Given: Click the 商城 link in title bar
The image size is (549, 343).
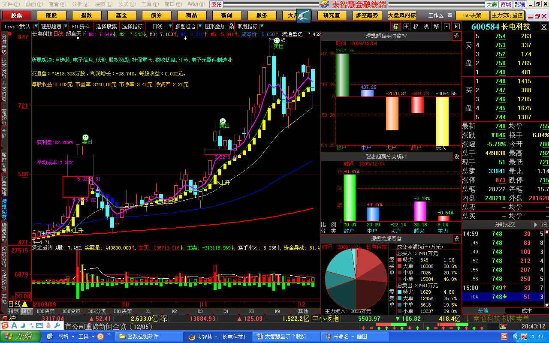Looking at the screenshot, I should pyautogui.click(x=506, y=4).
